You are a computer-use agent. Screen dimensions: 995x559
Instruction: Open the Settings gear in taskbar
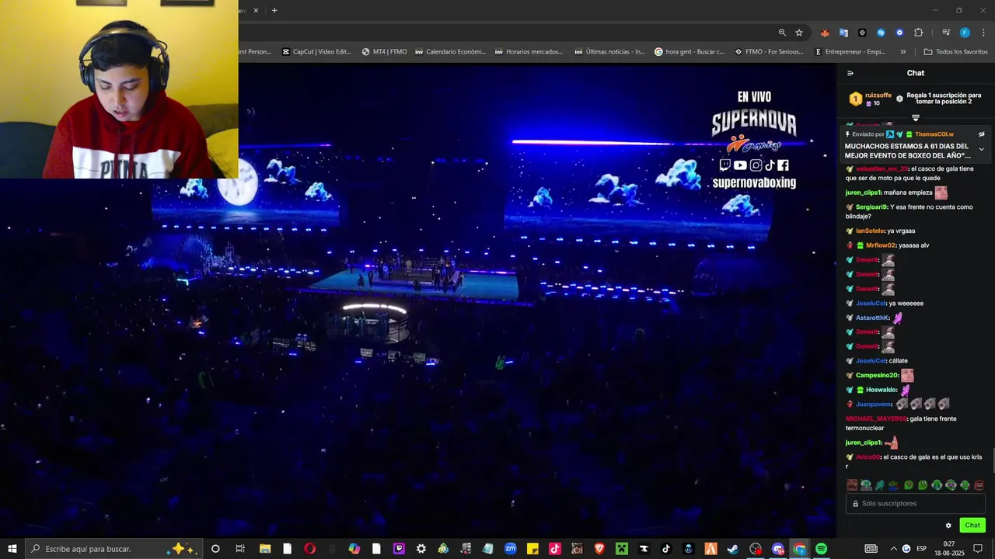pos(421,549)
